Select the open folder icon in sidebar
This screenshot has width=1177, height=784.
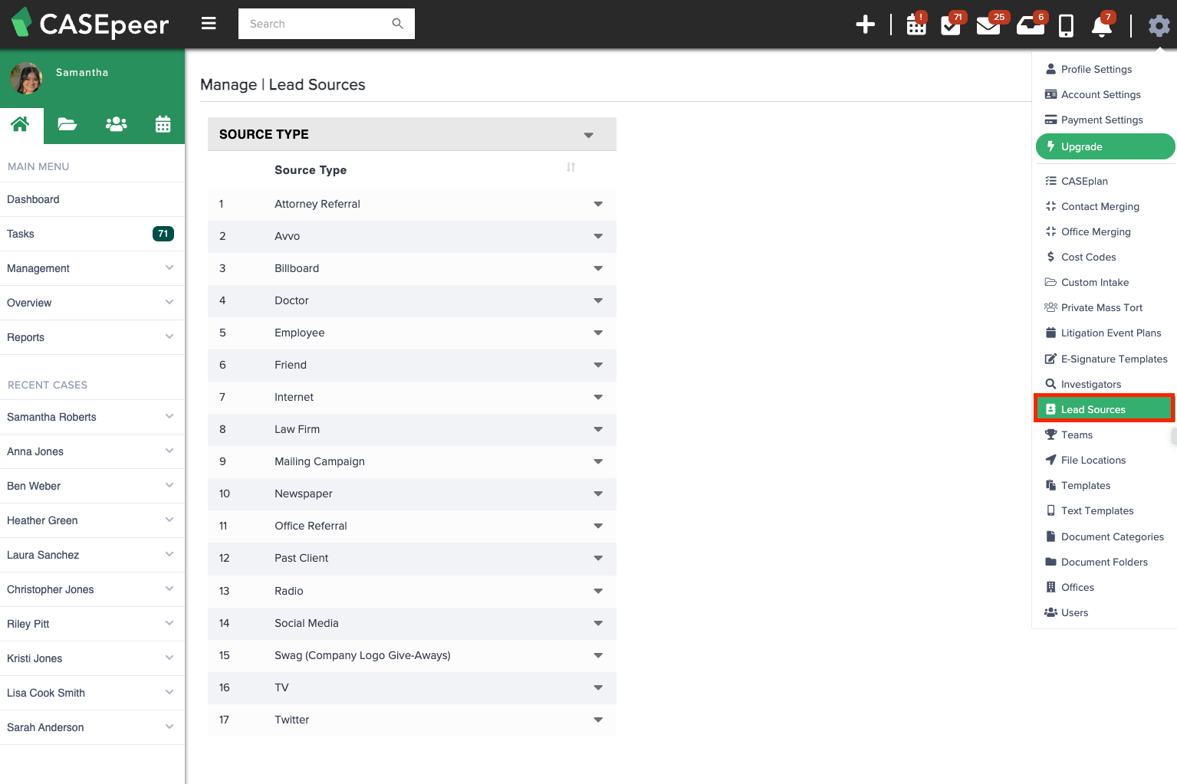67,124
